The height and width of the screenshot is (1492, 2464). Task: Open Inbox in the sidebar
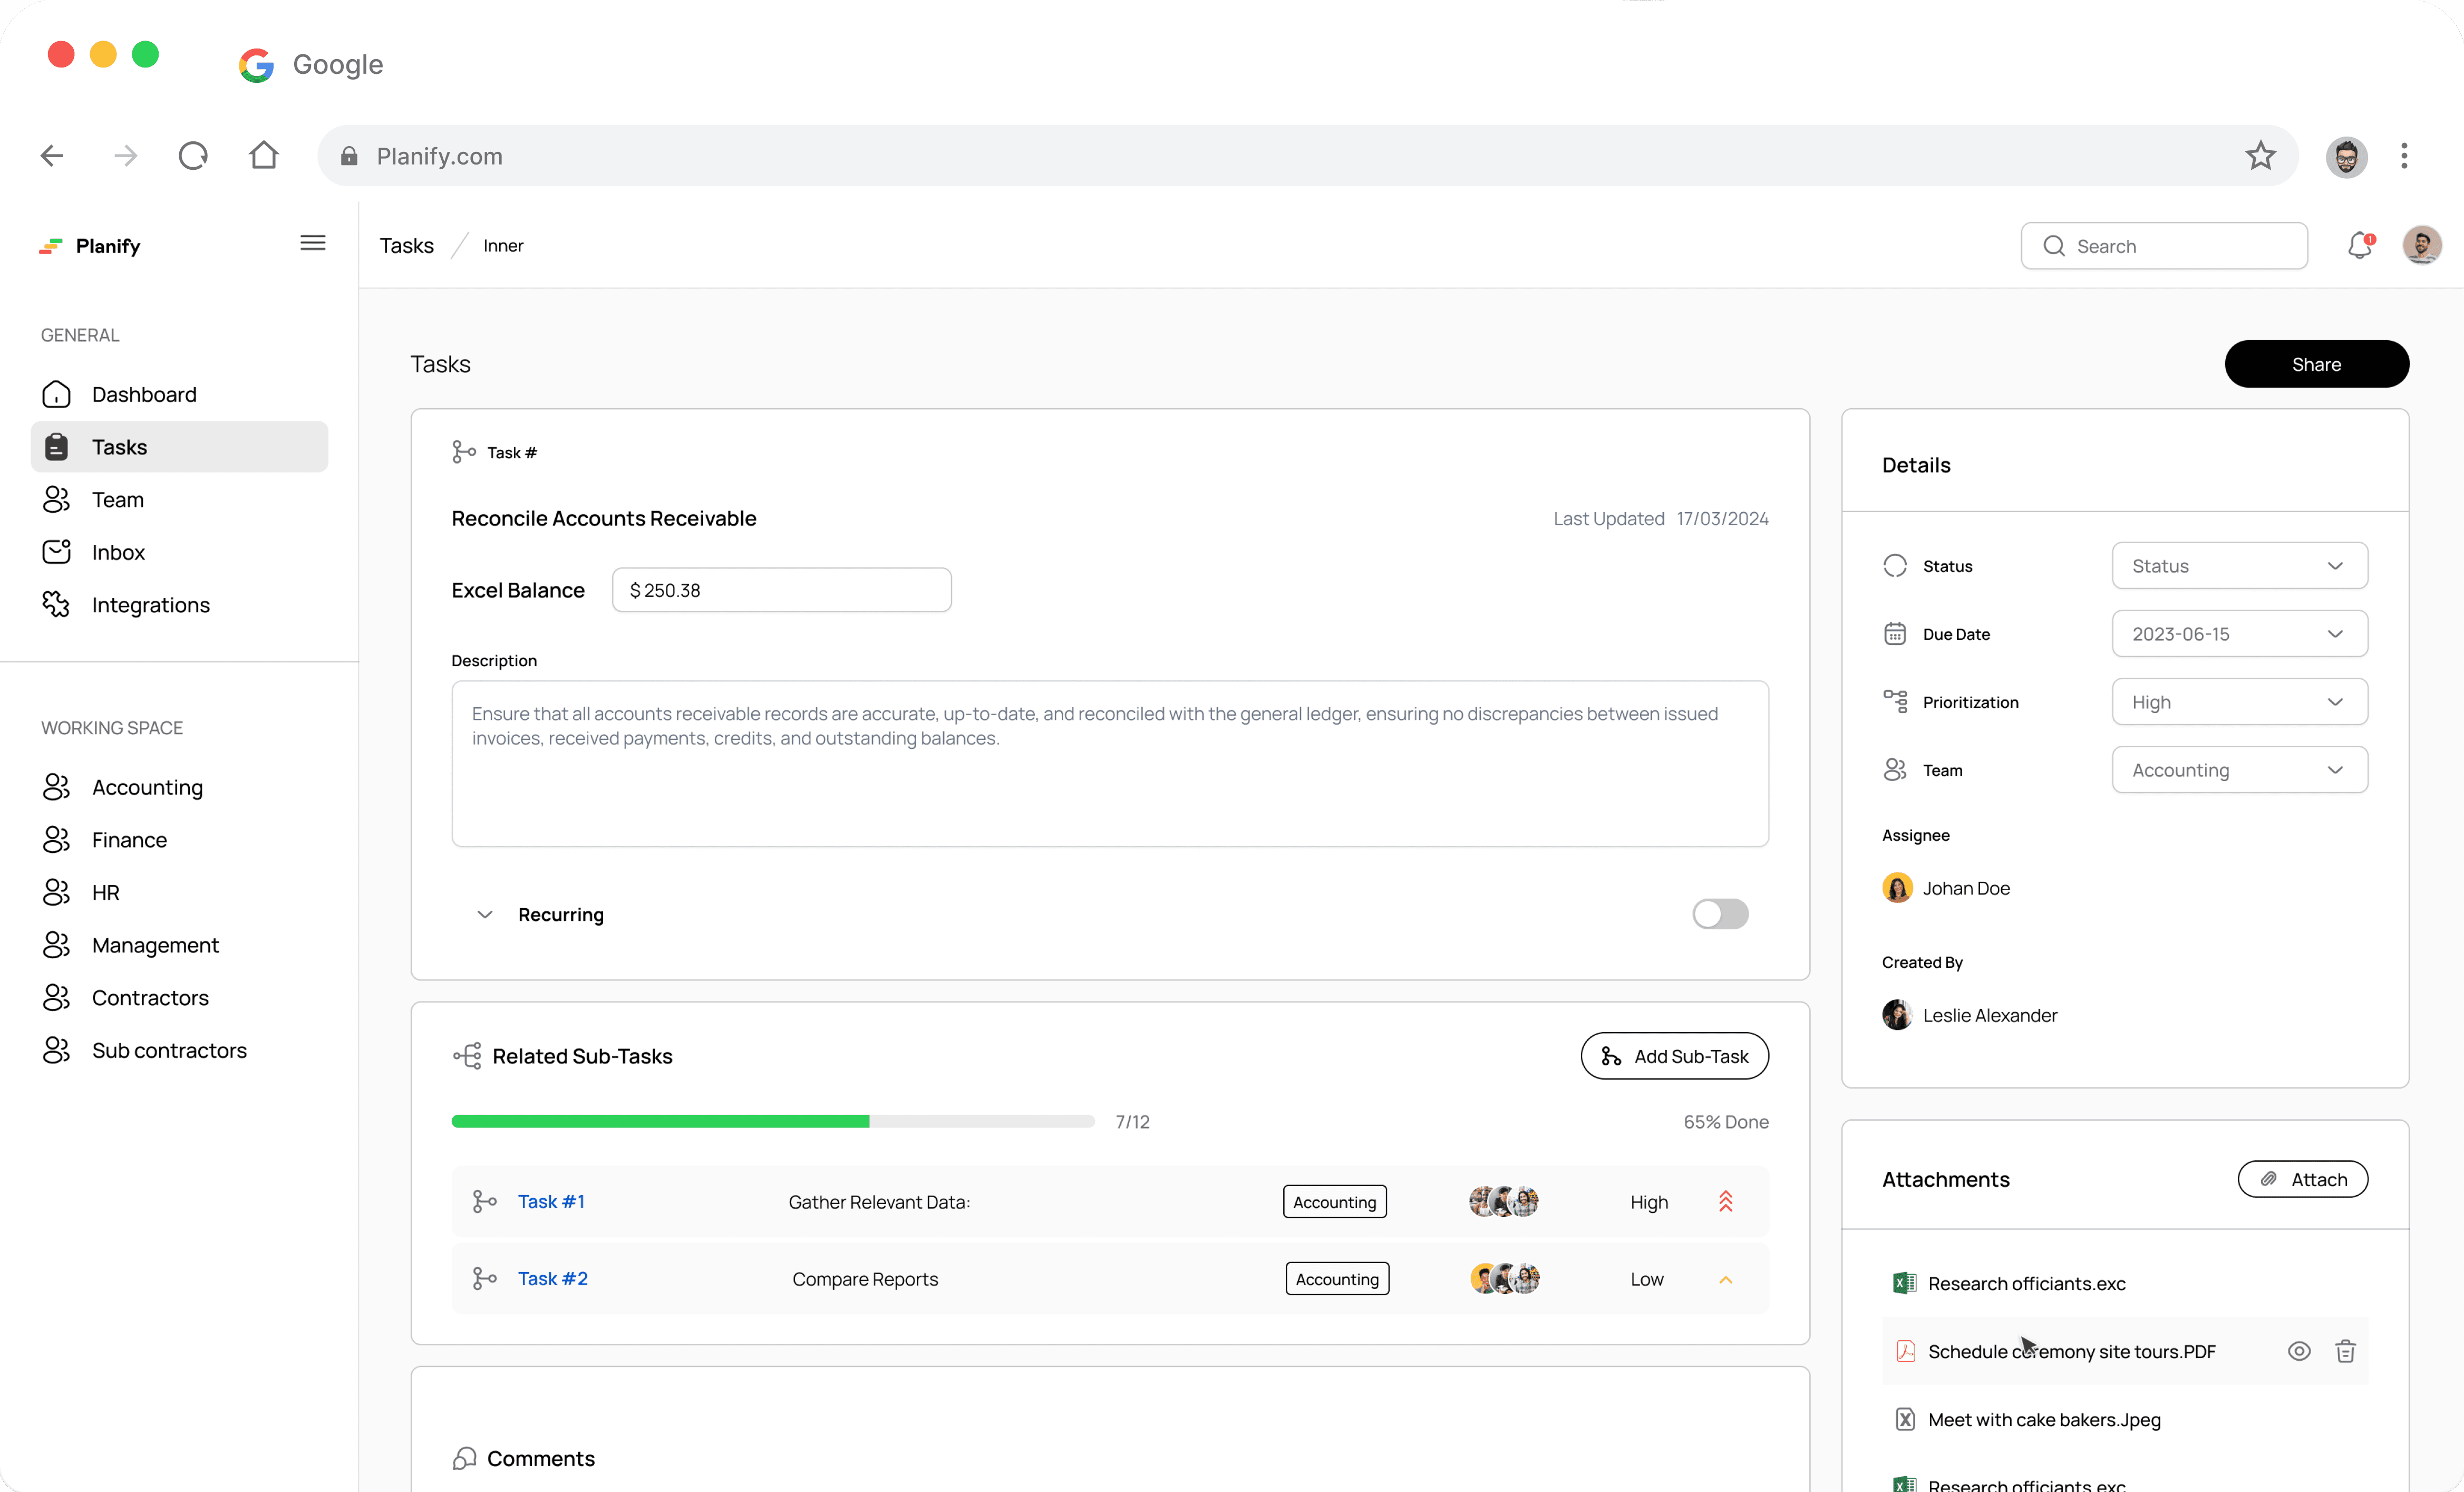(118, 552)
